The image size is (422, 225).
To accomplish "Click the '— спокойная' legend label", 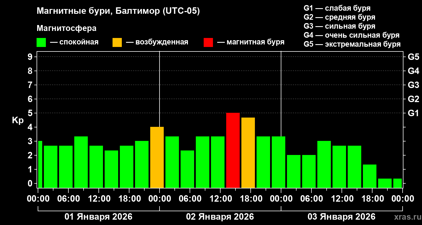I will [74, 42].
